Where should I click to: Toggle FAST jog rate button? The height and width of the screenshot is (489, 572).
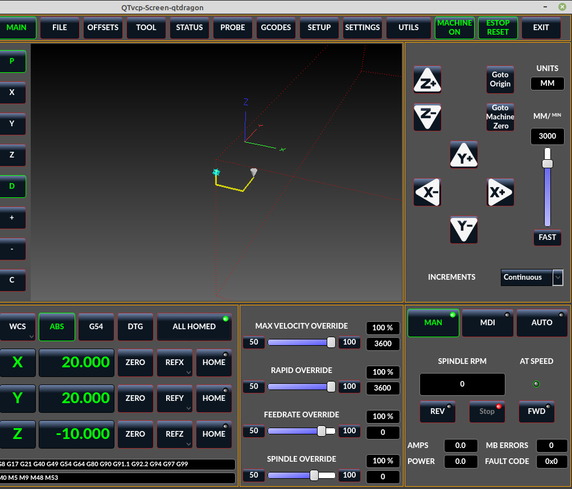tap(547, 238)
